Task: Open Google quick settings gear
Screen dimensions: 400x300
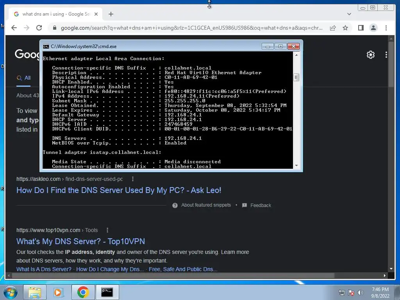Action: coord(370,55)
